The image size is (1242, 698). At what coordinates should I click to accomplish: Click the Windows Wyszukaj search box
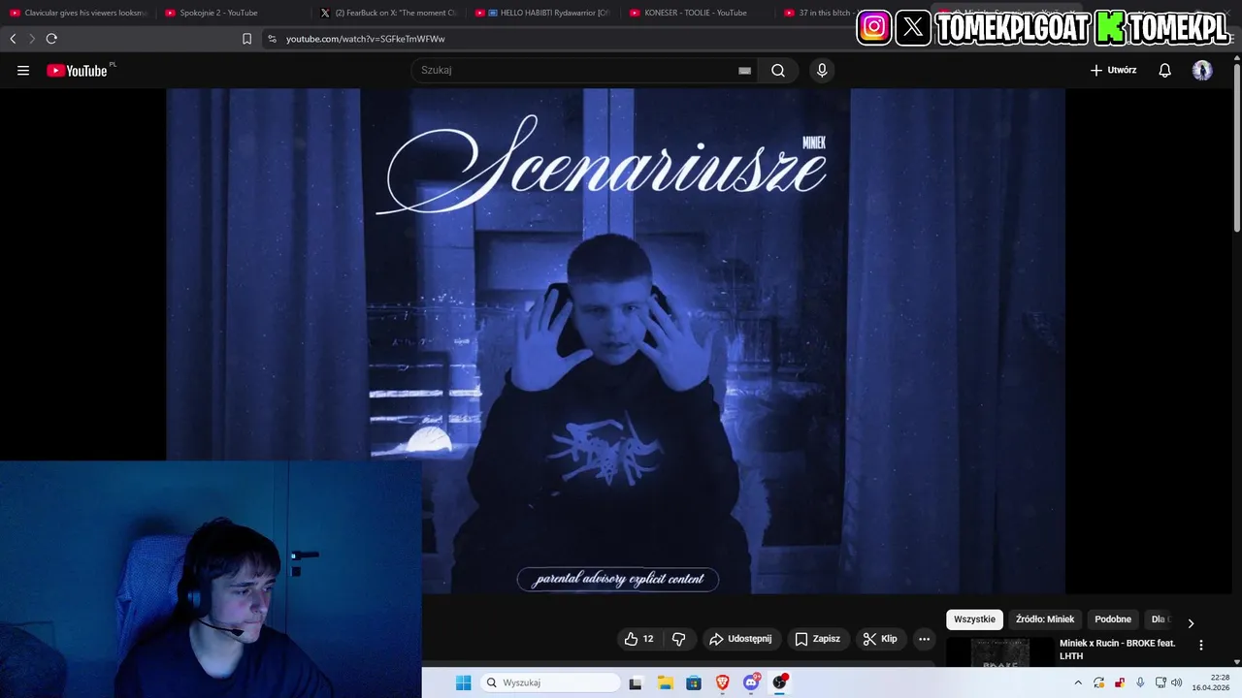[550, 682]
